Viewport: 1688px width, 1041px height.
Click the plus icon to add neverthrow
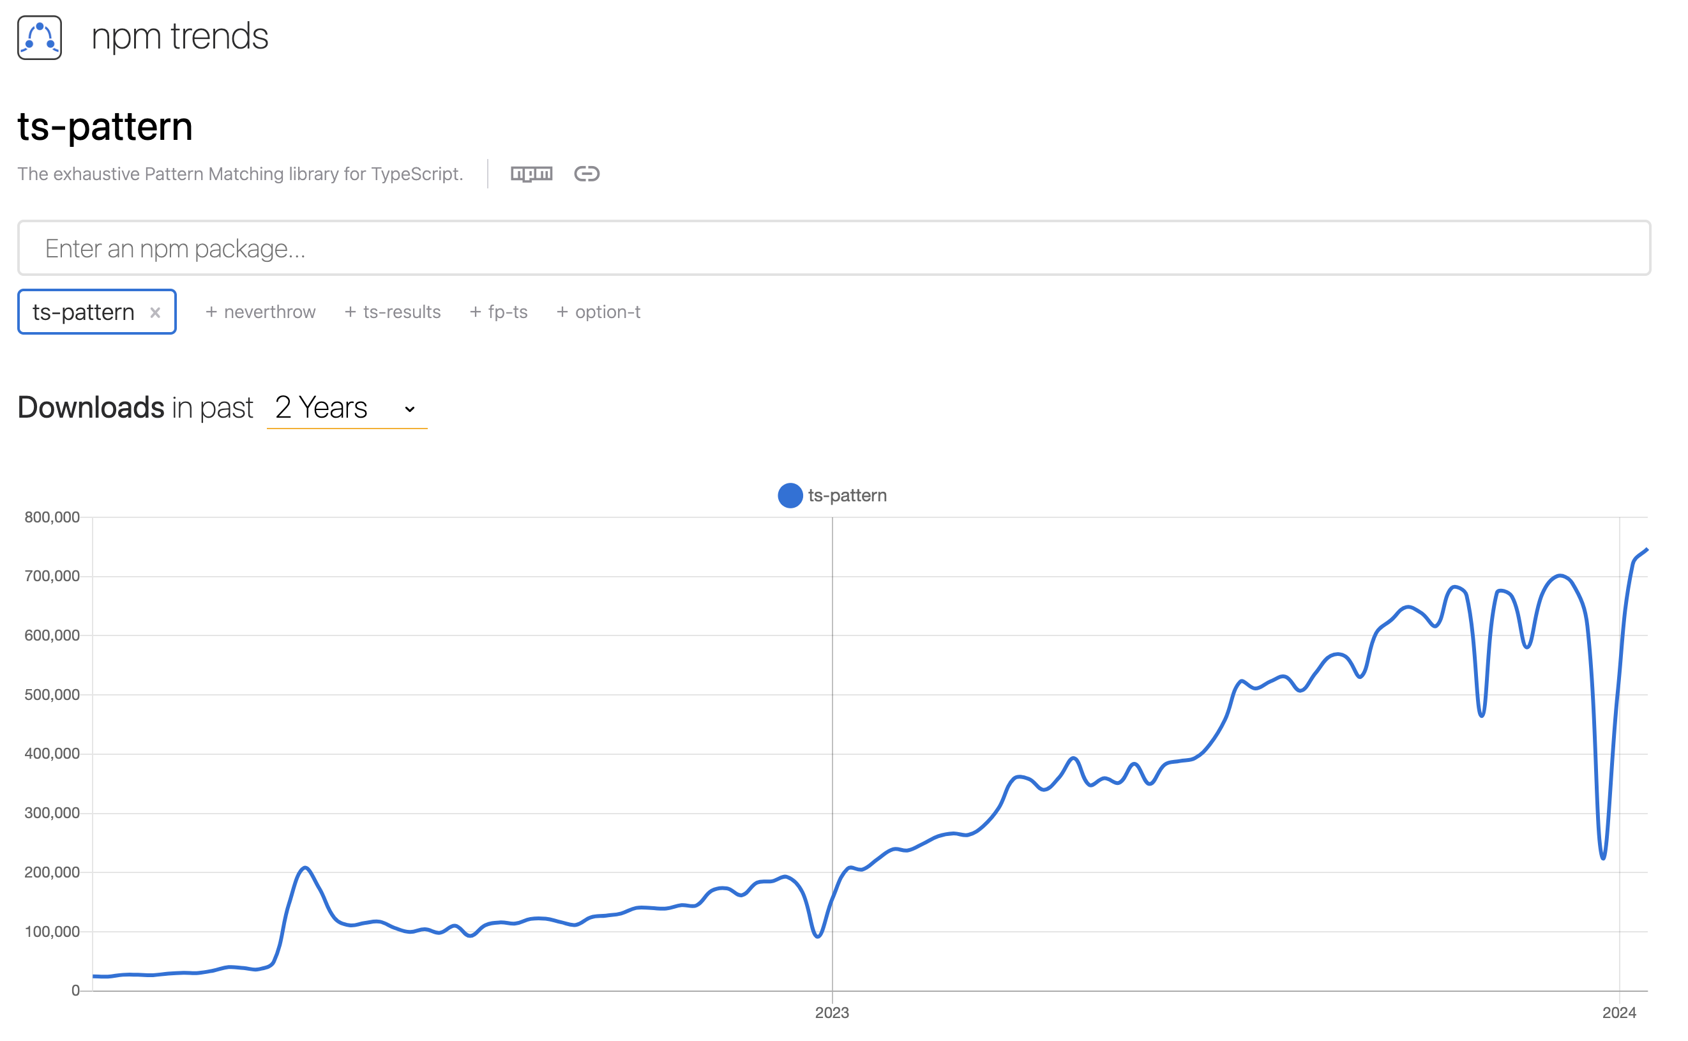(210, 311)
